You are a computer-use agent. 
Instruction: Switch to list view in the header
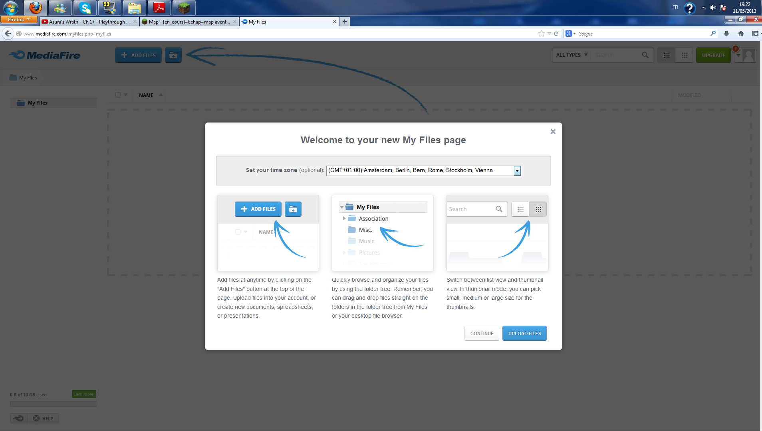point(667,55)
